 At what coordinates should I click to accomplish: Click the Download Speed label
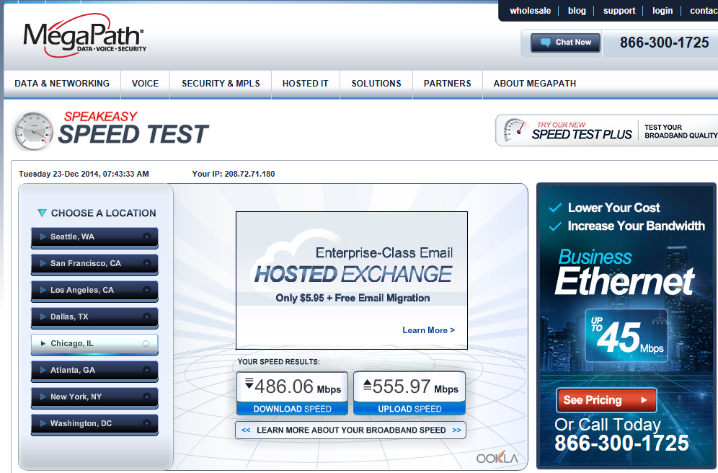[292, 408]
